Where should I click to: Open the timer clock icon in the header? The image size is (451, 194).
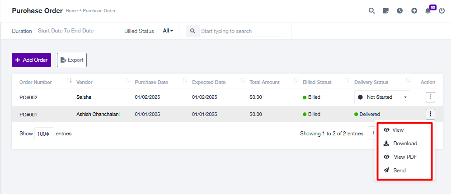pos(400,11)
